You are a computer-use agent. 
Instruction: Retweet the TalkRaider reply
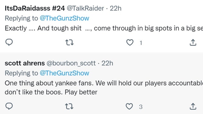pyautogui.click(x=70, y=42)
